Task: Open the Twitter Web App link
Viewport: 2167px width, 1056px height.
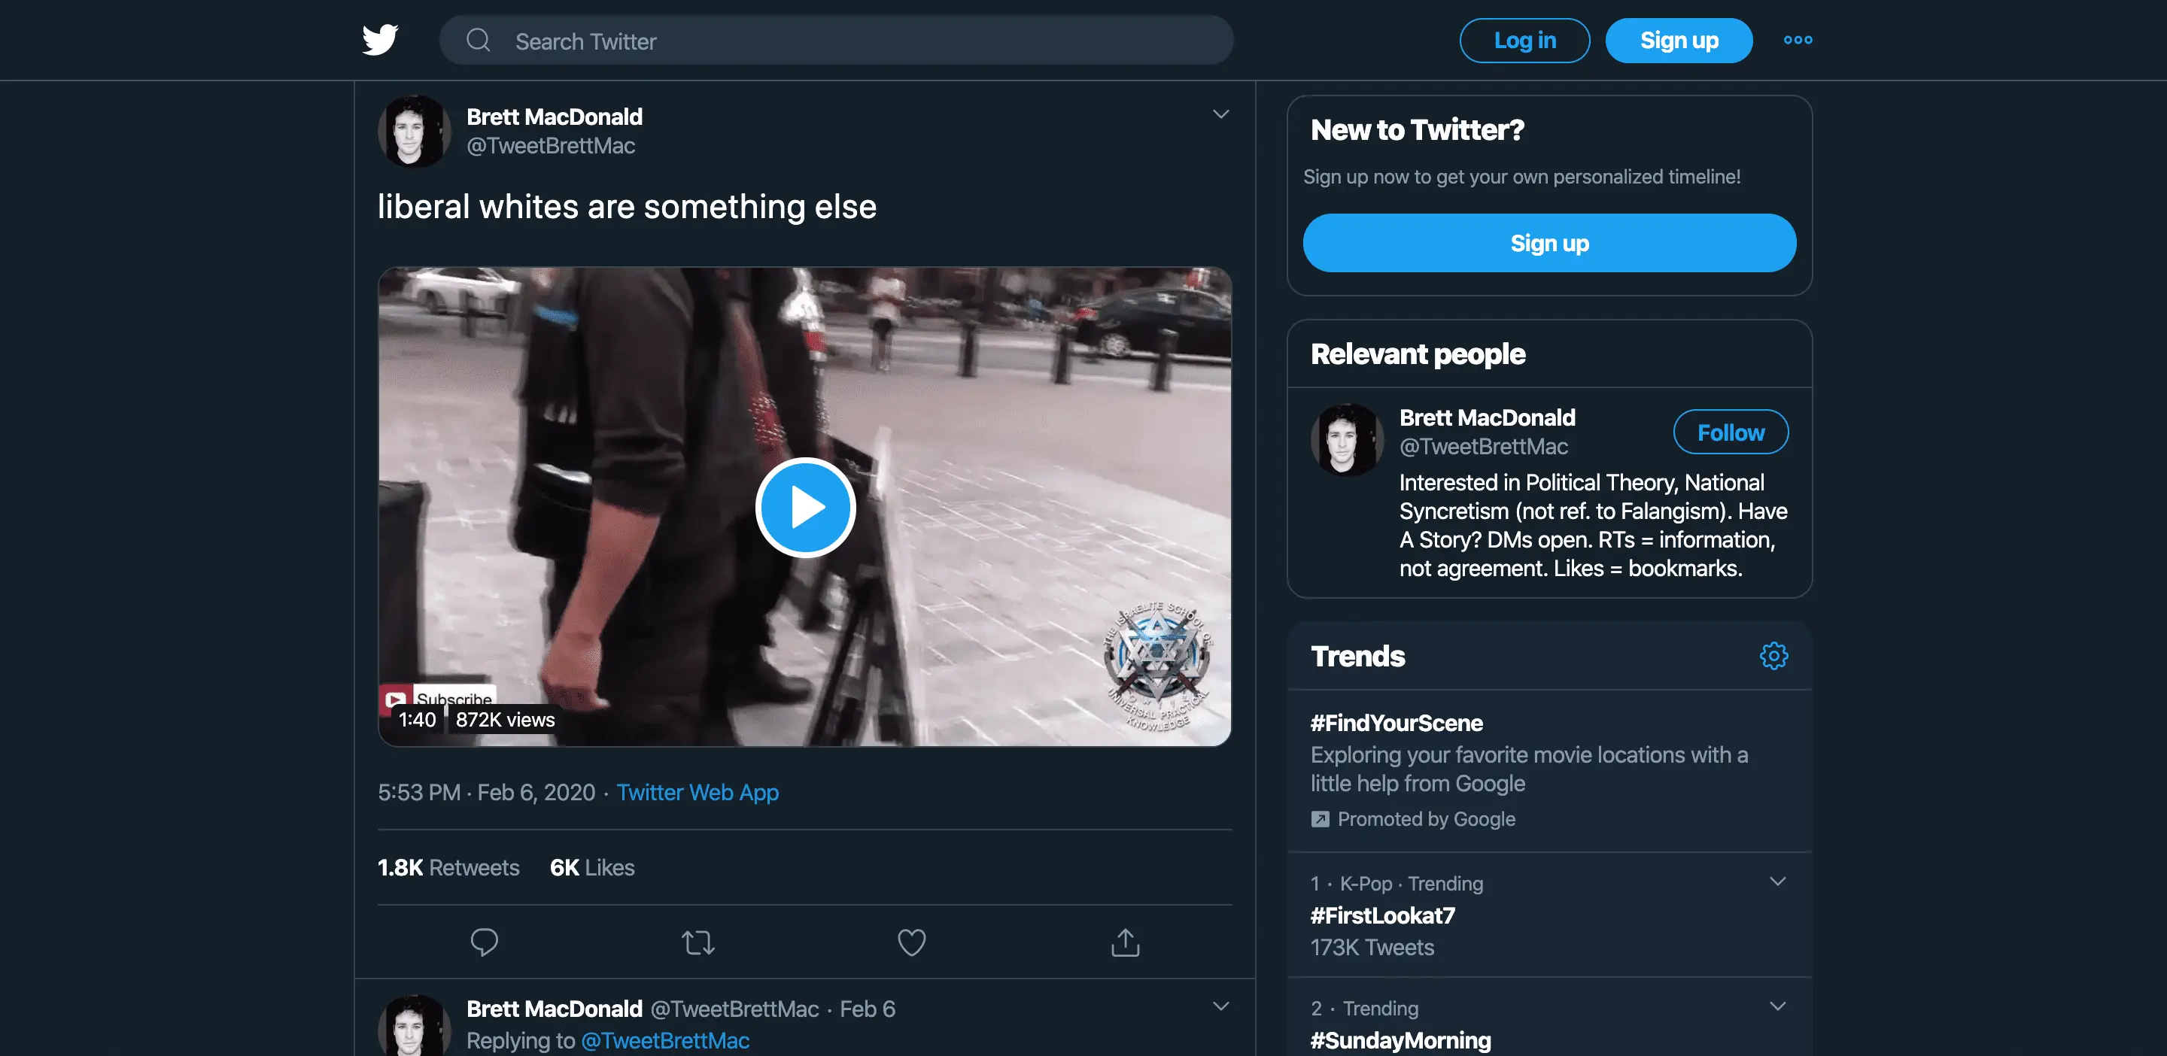Action: point(698,792)
